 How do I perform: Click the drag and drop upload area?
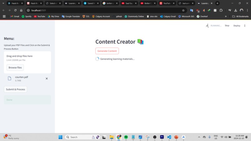point(27,62)
